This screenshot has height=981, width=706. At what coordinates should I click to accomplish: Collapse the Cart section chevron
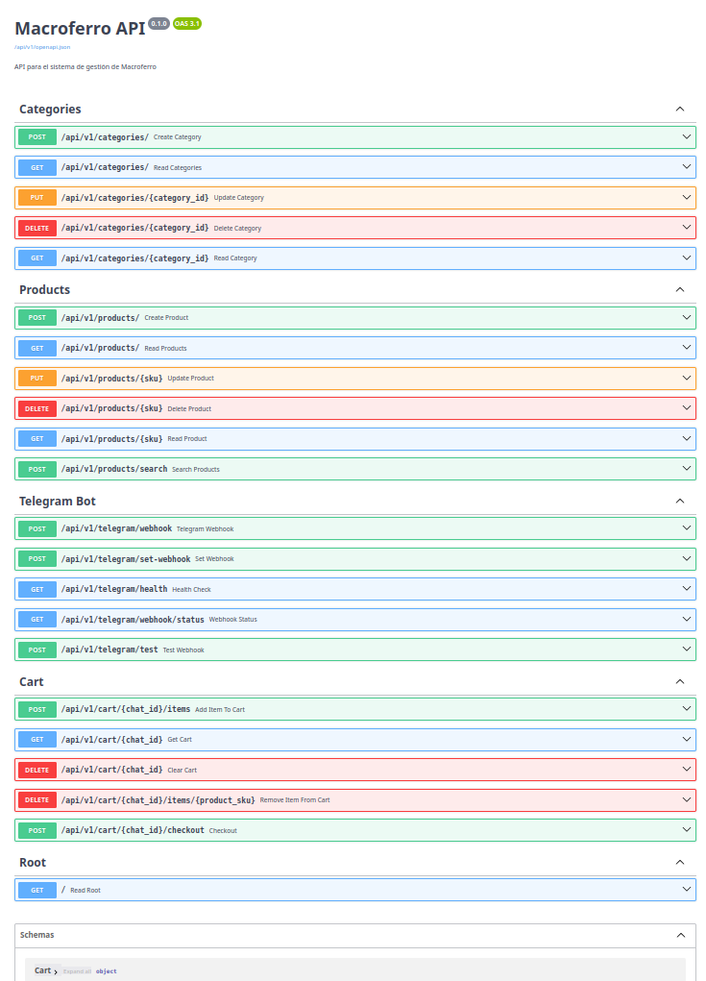point(680,681)
